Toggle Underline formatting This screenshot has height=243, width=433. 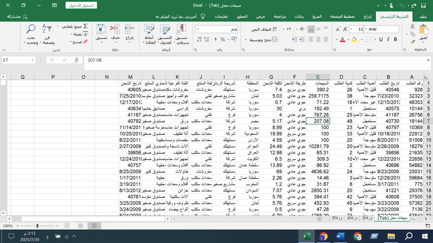(381, 40)
